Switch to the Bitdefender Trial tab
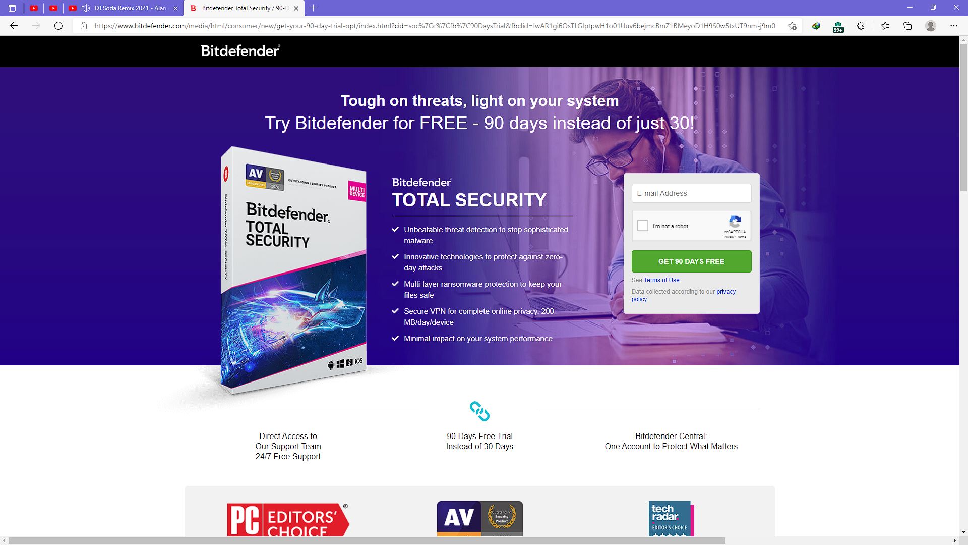968x545 pixels. 239,8
